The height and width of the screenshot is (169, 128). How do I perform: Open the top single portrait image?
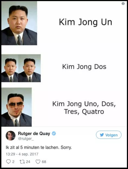(x=19, y=23)
